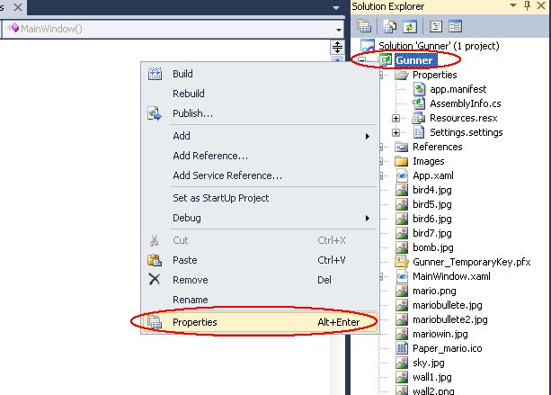Click the Gunner C# project icon
This screenshot has height=395, width=551.
tap(385, 60)
